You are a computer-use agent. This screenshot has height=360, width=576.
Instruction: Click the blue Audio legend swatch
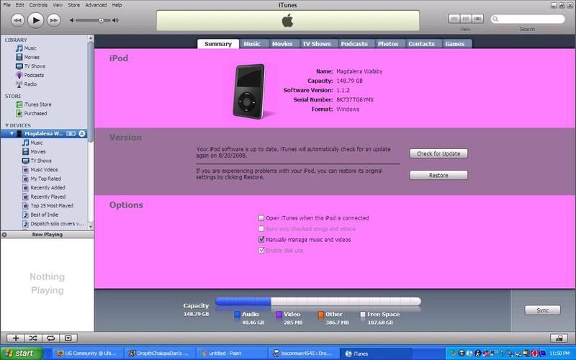coord(238,315)
